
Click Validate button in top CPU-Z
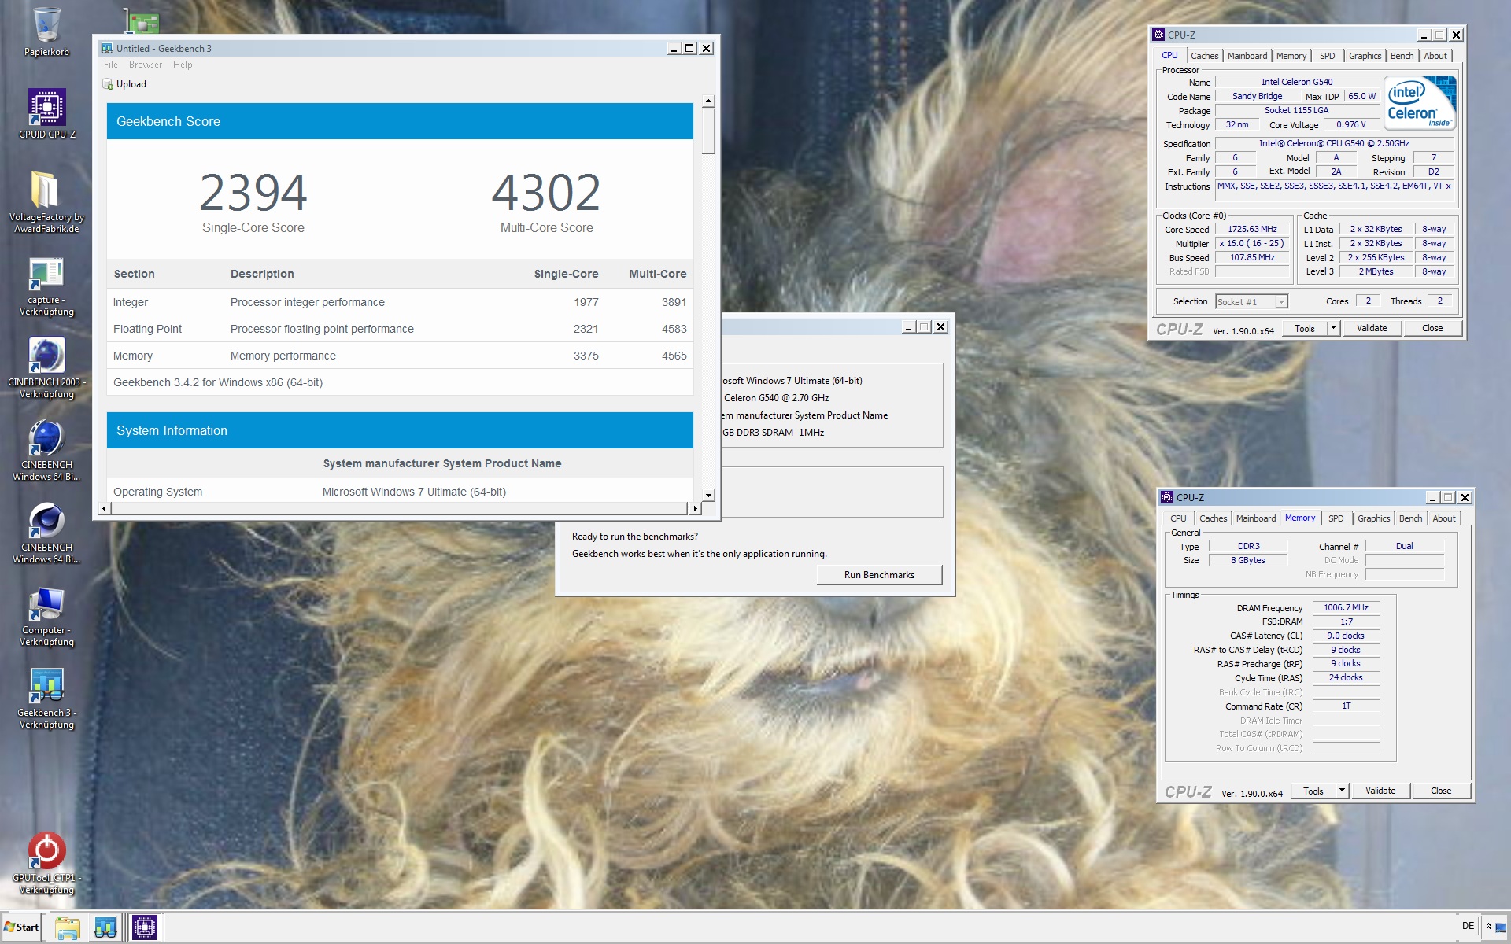pyautogui.click(x=1372, y=328)
